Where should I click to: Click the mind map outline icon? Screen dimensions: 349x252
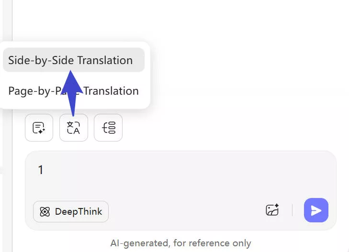(x=108, y=128)
